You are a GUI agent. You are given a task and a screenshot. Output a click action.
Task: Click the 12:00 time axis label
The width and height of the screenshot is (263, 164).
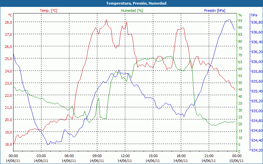[125, 156]
